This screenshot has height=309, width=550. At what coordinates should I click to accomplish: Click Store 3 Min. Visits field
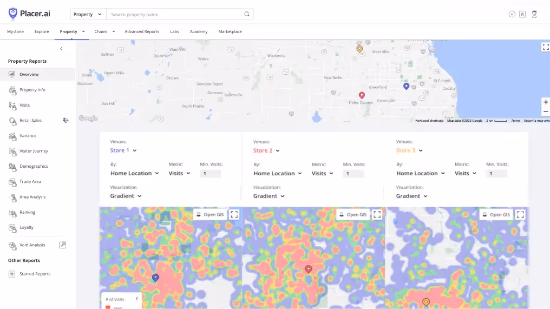click(496, 174)
